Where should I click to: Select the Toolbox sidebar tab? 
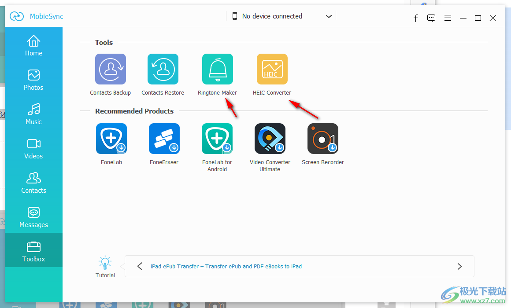[33, 250]
